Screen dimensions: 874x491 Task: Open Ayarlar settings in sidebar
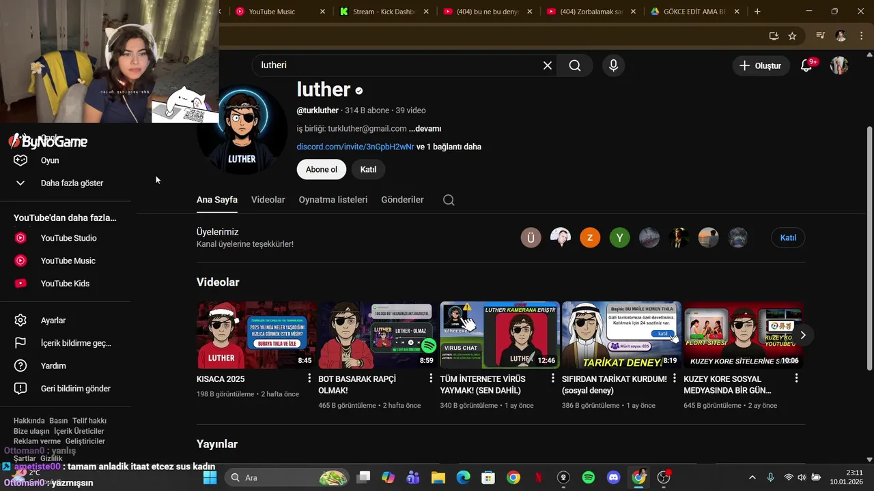pyautogui.click(x=65, y=321)
